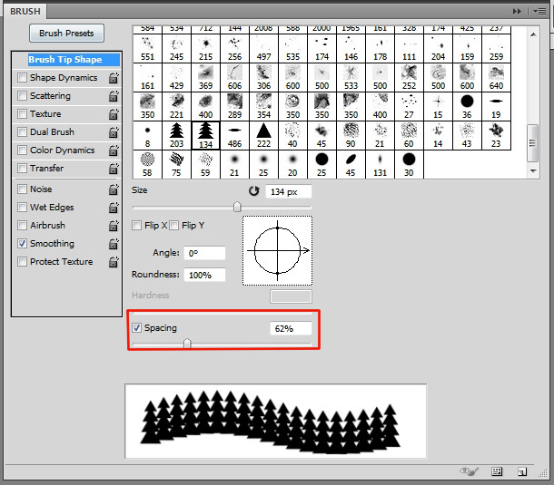Select the pine tree brush labeled 203
The width and height of the screenshot is (554, 485).
coord(176,135)
